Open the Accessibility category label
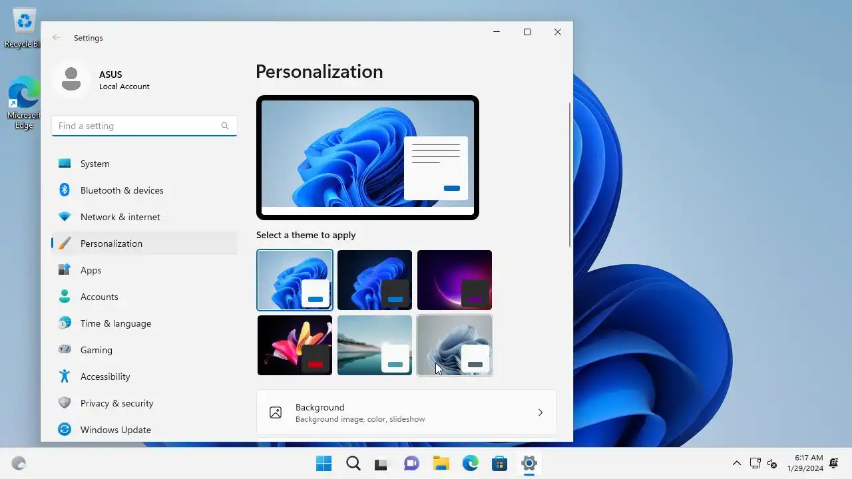The height and width of the screenshot is (479, 852). coord(105,377)
